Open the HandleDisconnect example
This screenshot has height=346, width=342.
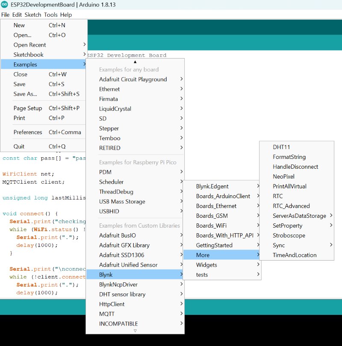(297, 167)
